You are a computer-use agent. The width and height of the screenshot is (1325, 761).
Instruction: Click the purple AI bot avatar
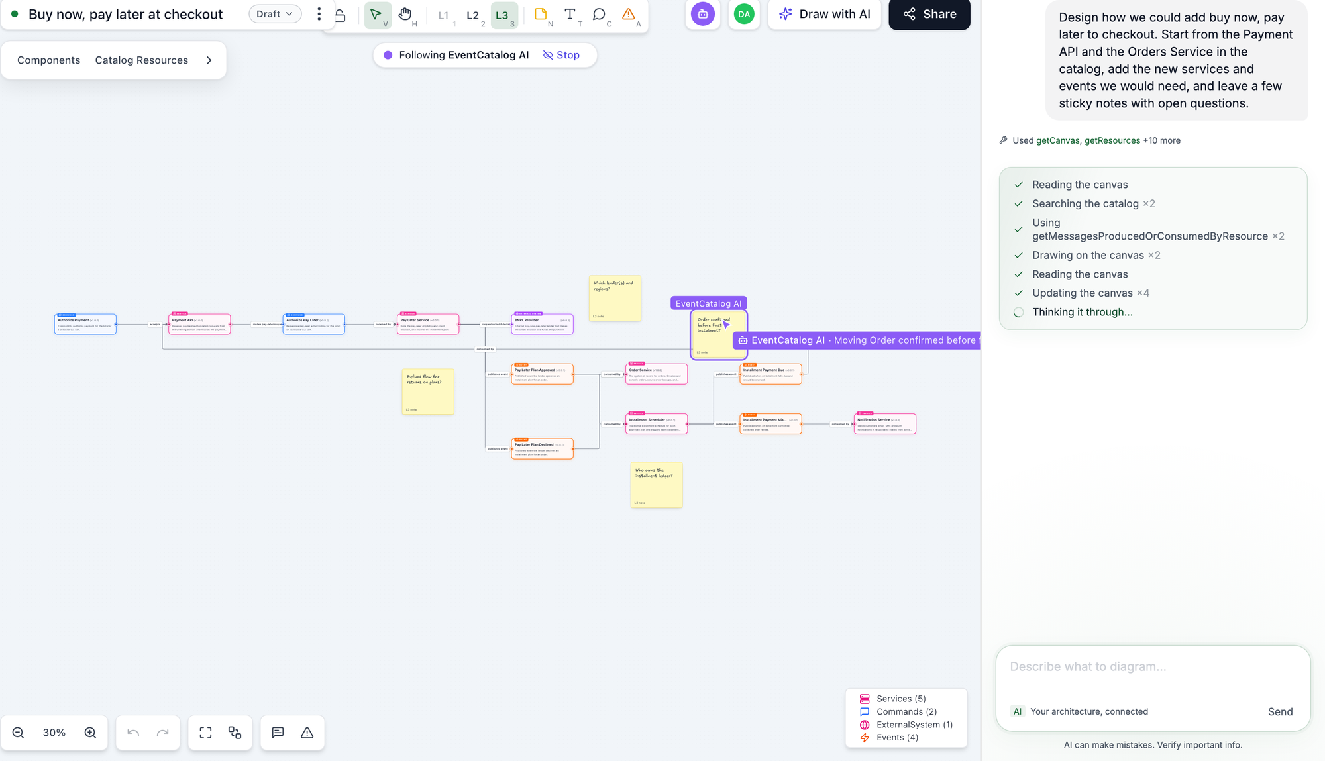pyautogui.click(x=703, y=14)
